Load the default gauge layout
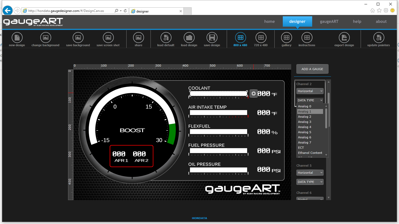Screen dimensions: 399x224 (x=166, y=39)
